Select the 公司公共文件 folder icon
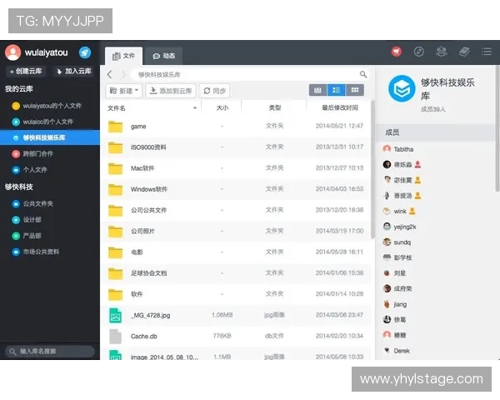500x400 pixels. click(115, 210)
